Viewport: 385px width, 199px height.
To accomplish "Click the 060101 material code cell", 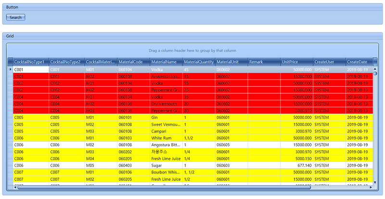I will [x=134, y=118].
